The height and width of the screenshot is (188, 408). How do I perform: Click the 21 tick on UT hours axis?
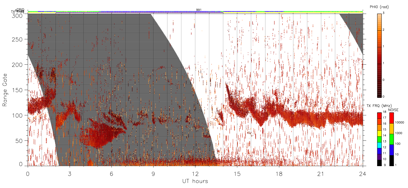coord(321,174)
